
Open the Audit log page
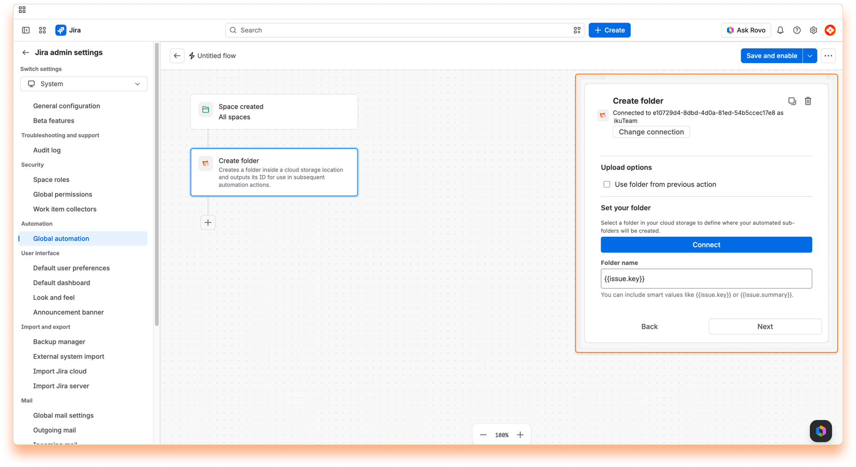click(x=47, y=150)
